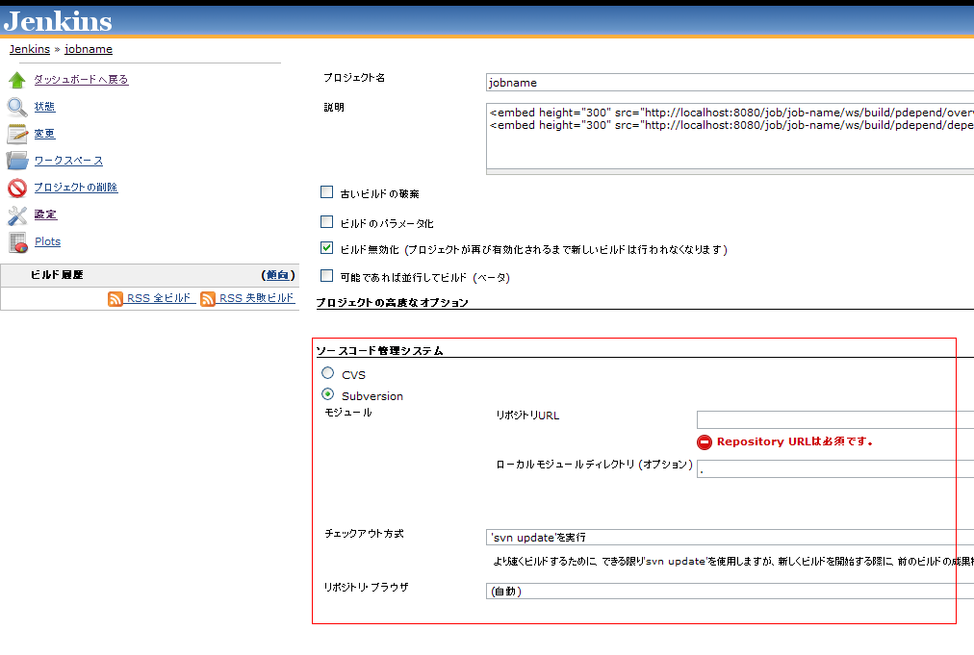Tick the ビルドのパラメータ化 checkbox
The width and height of the screenshot is (974, 655).
tap(326, 221)
